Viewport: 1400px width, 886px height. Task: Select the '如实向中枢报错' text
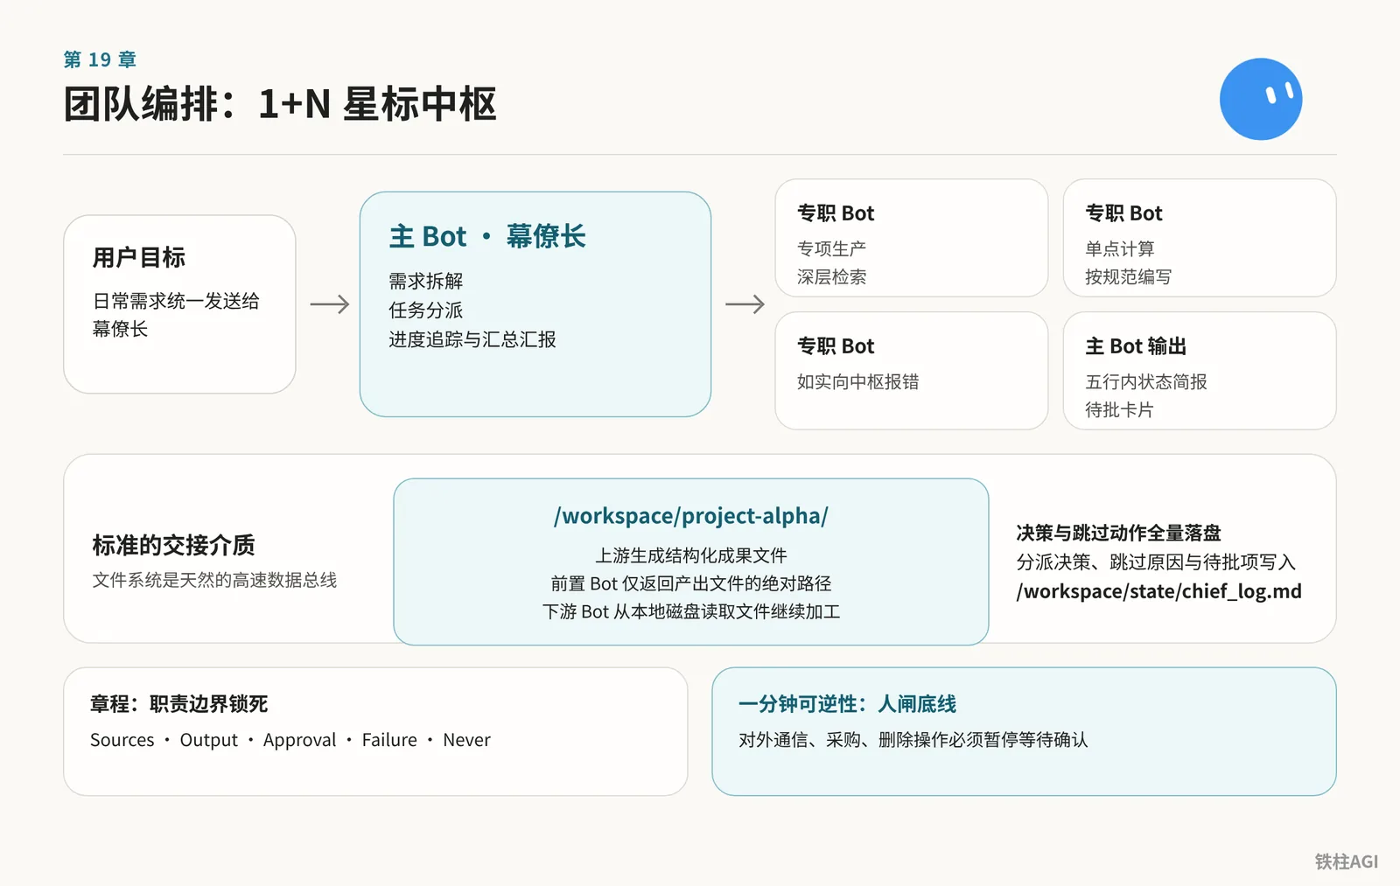point(857,381)
